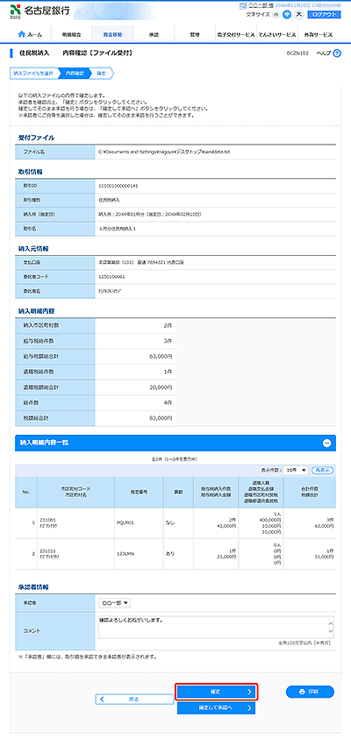351x746 pixels.
Task: Open the 承認 menu tab
Action: [x=154, y=35]
